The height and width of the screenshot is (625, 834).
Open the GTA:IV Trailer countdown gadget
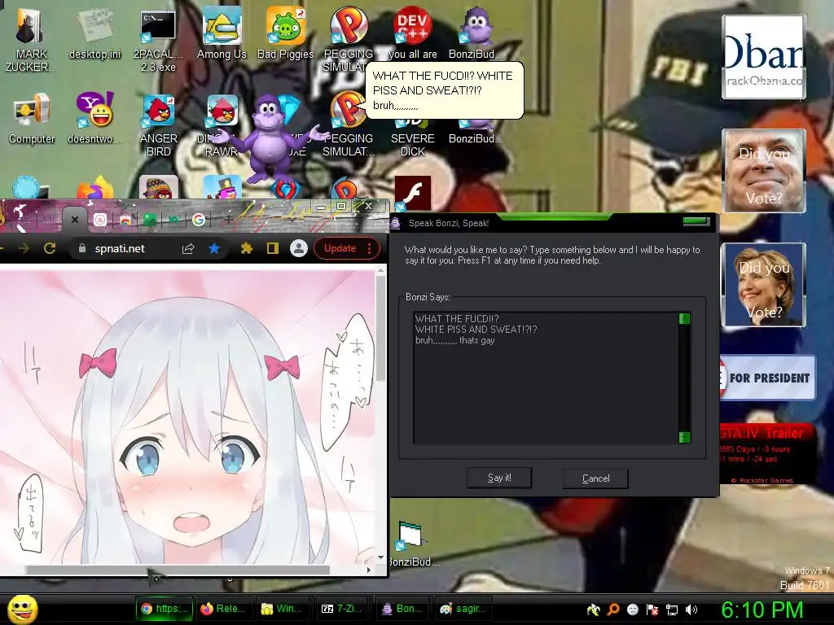pos(766,453)
